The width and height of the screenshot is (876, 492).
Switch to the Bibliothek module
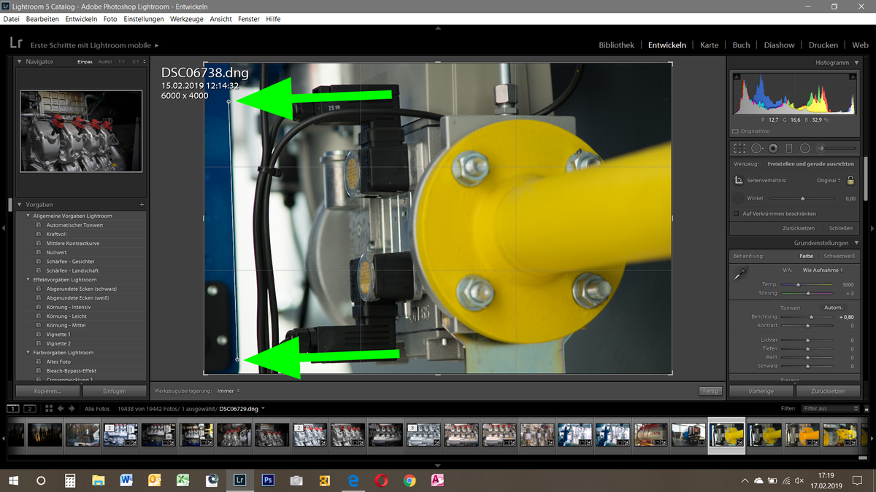click(x=616, y=44)
